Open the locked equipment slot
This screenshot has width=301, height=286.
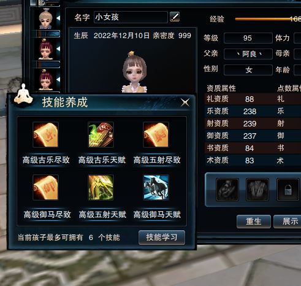pyautogui.click(x=288, y=190)
